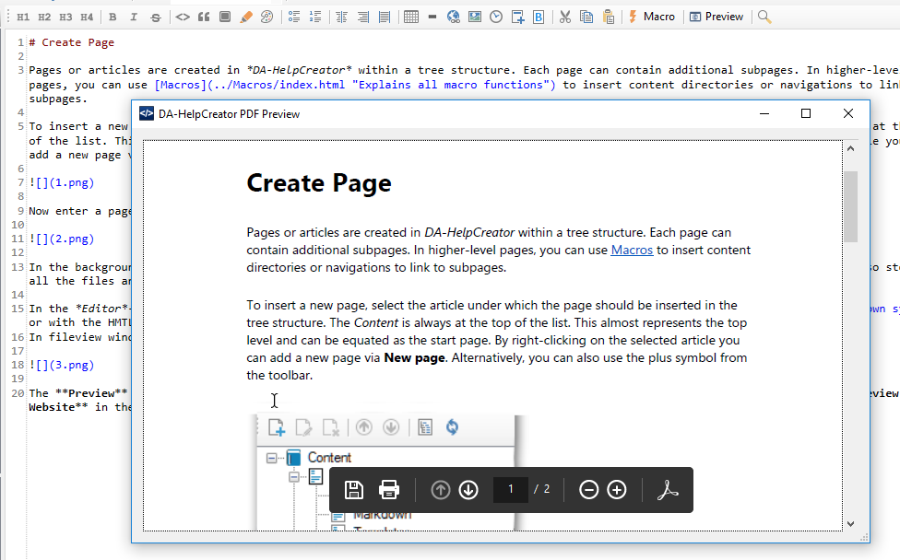900x560 pixels.
Task: Click the "![](3.png)" line in editor
Action: [x=62, y=365]
